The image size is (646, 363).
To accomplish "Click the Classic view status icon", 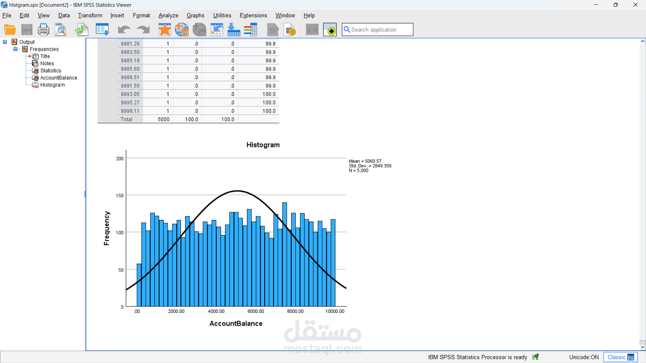I will pos(631,357).
